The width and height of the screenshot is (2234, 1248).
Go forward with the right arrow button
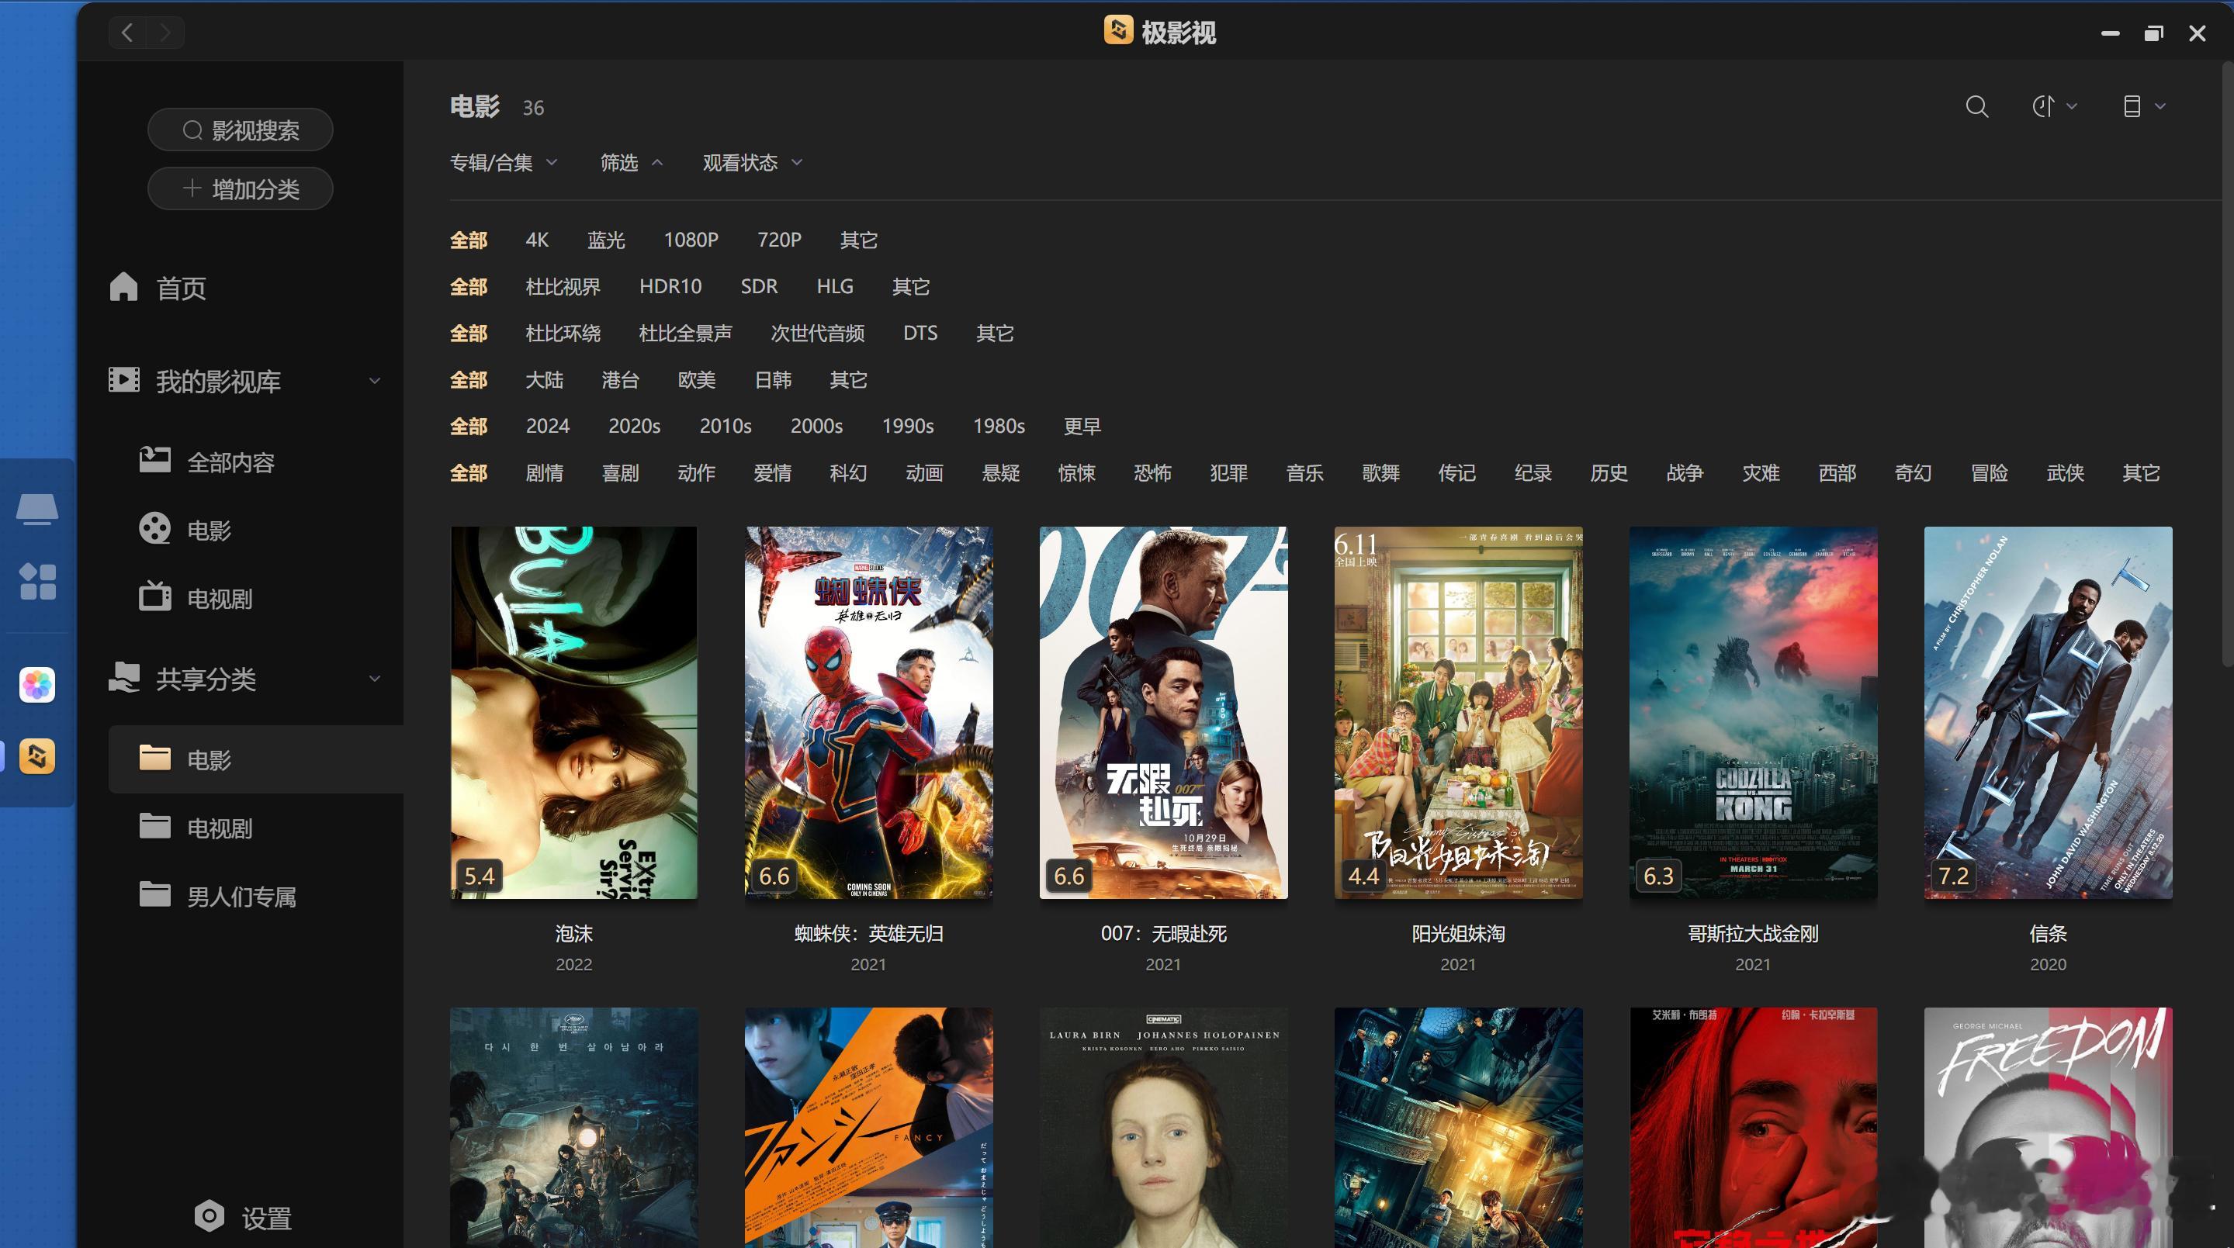tap(165, 33)
